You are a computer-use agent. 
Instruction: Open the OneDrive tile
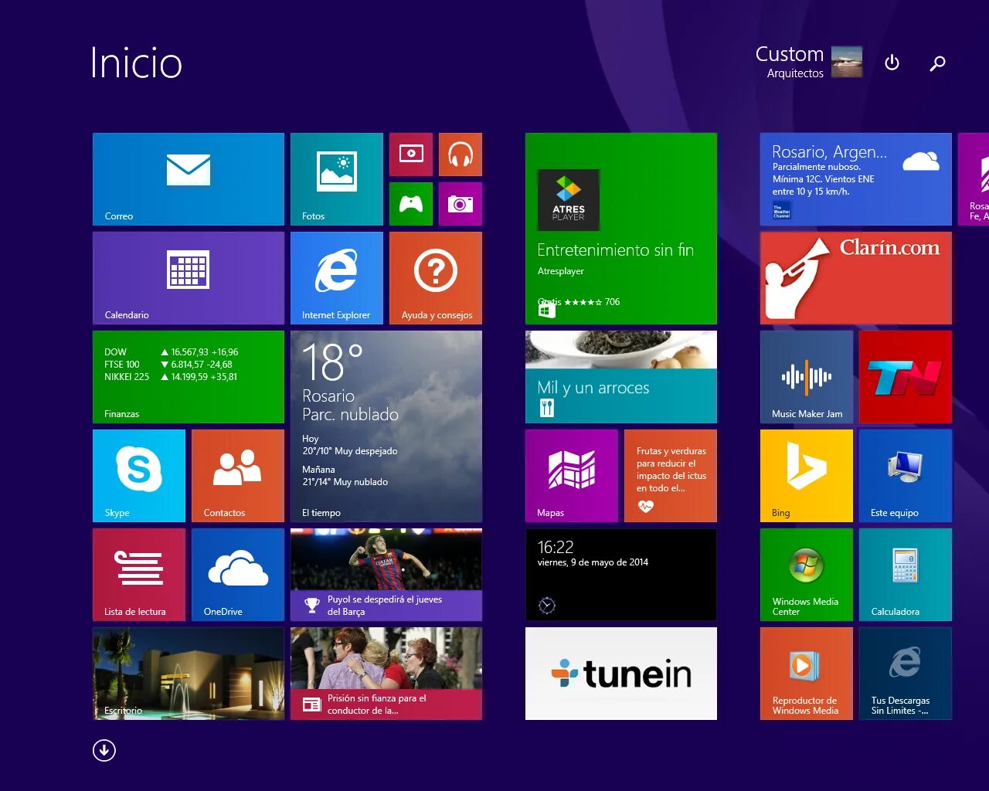point(238,575)
